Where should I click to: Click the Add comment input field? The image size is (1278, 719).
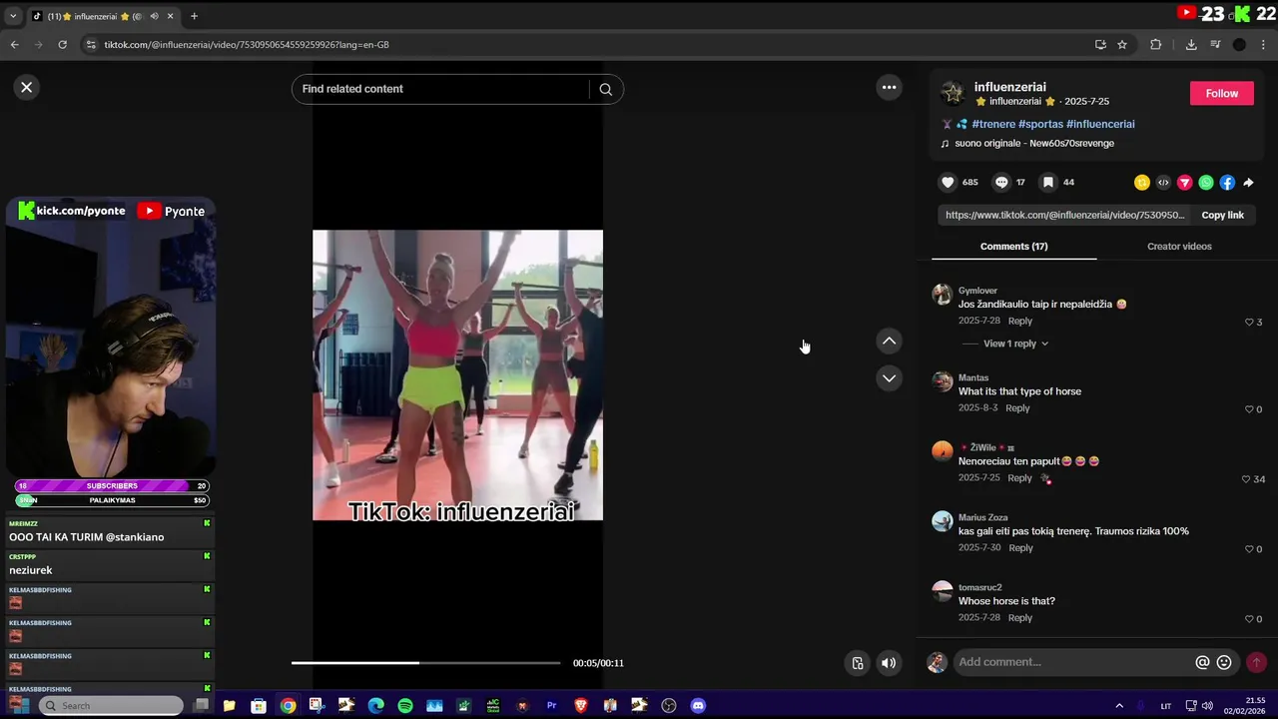point(1073,662)
